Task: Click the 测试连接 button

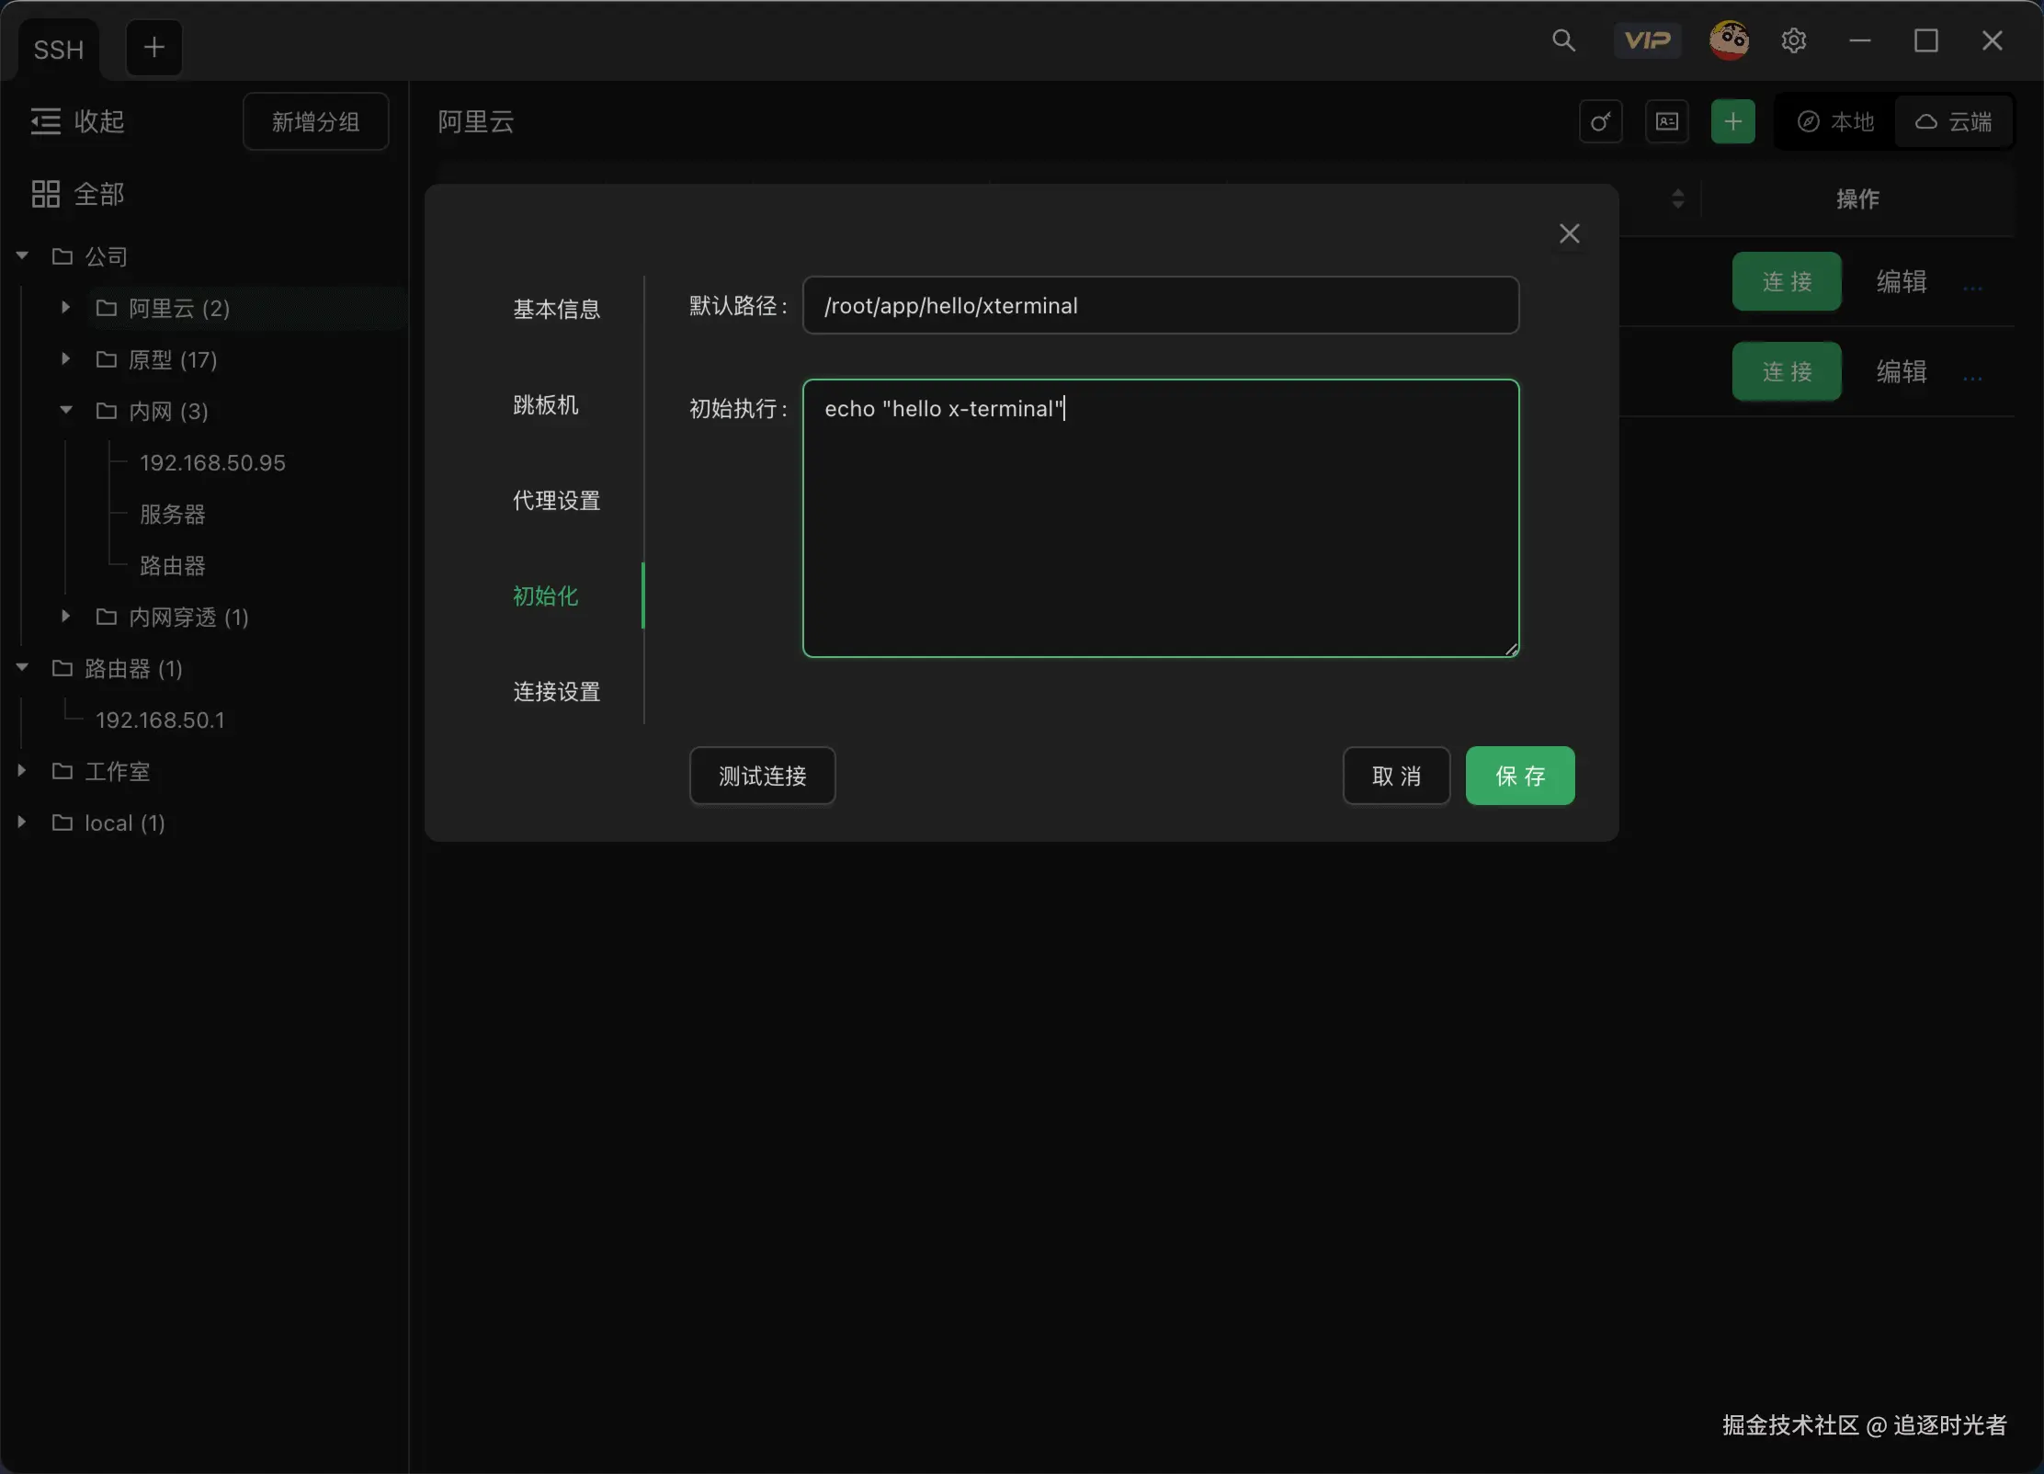Action: [x=762, y=777]
